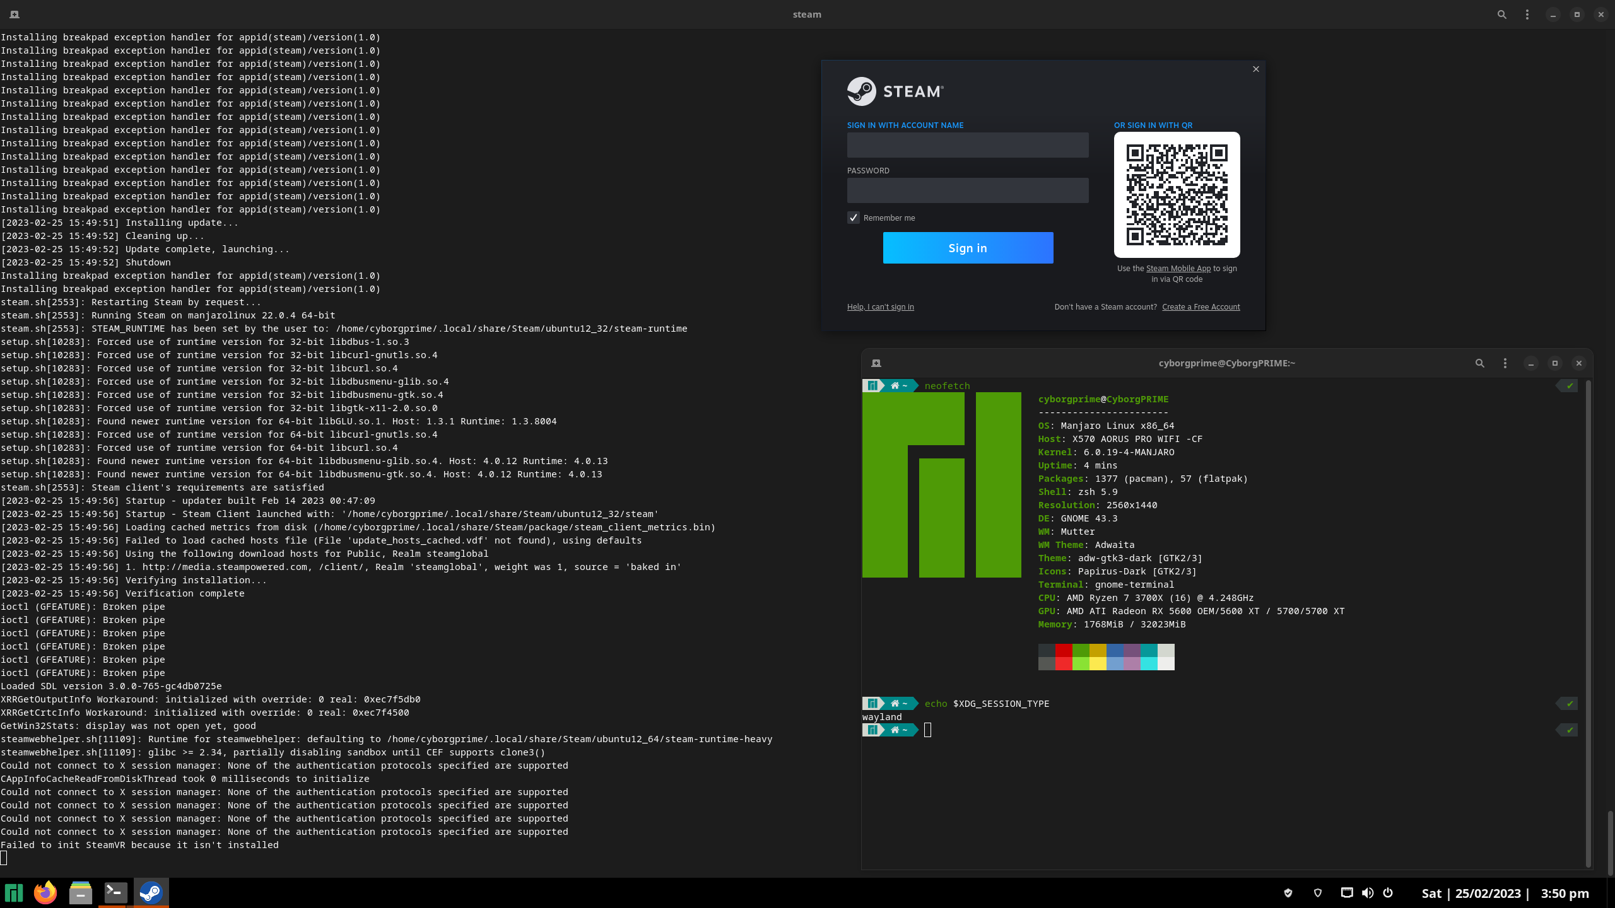
Task: Toggle the Remember me checkbox
Action: [854, 218]
